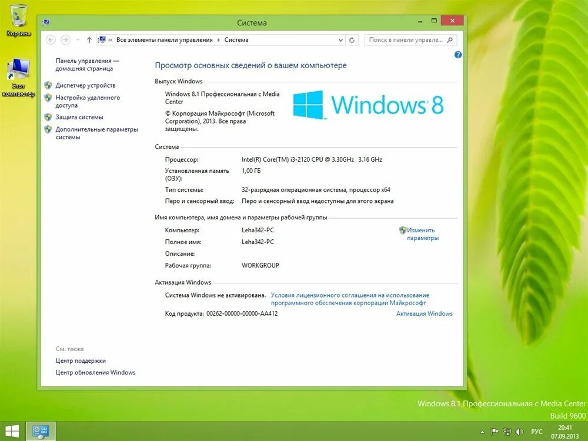Close the Система window

(x=452, y=21)
